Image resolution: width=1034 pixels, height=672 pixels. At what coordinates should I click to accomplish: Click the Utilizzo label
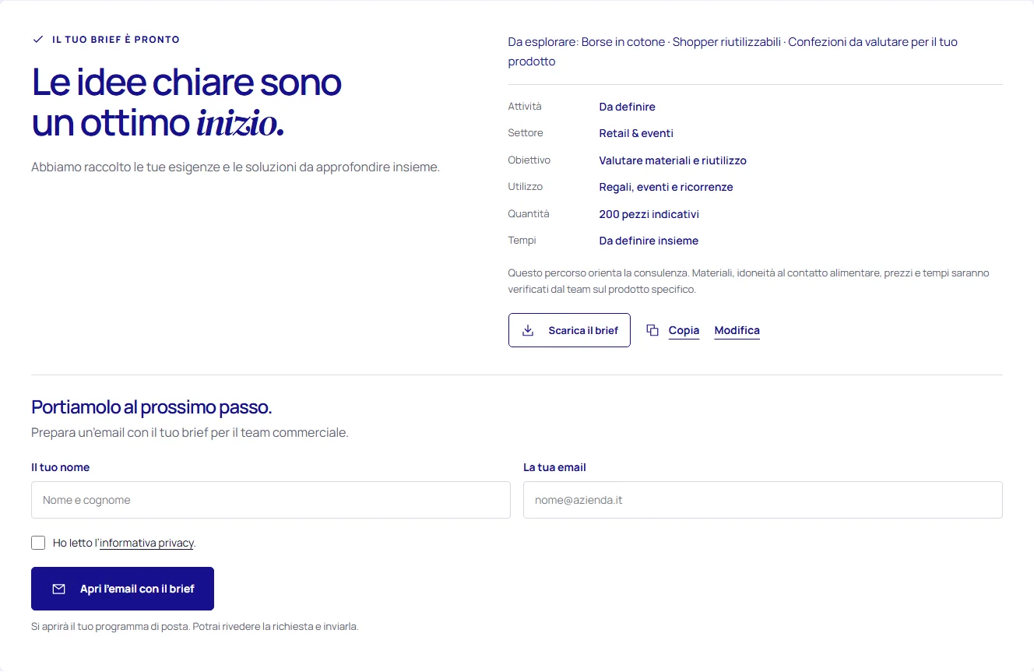[x=526, y=187]
